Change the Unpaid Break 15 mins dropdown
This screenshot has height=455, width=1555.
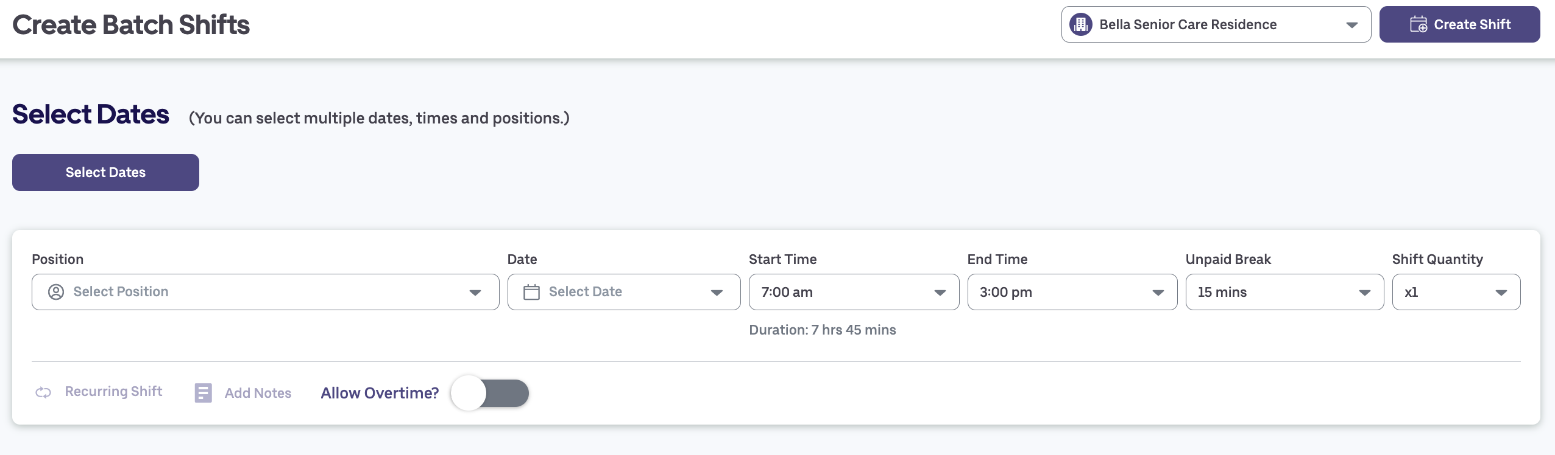(1284, 292)
